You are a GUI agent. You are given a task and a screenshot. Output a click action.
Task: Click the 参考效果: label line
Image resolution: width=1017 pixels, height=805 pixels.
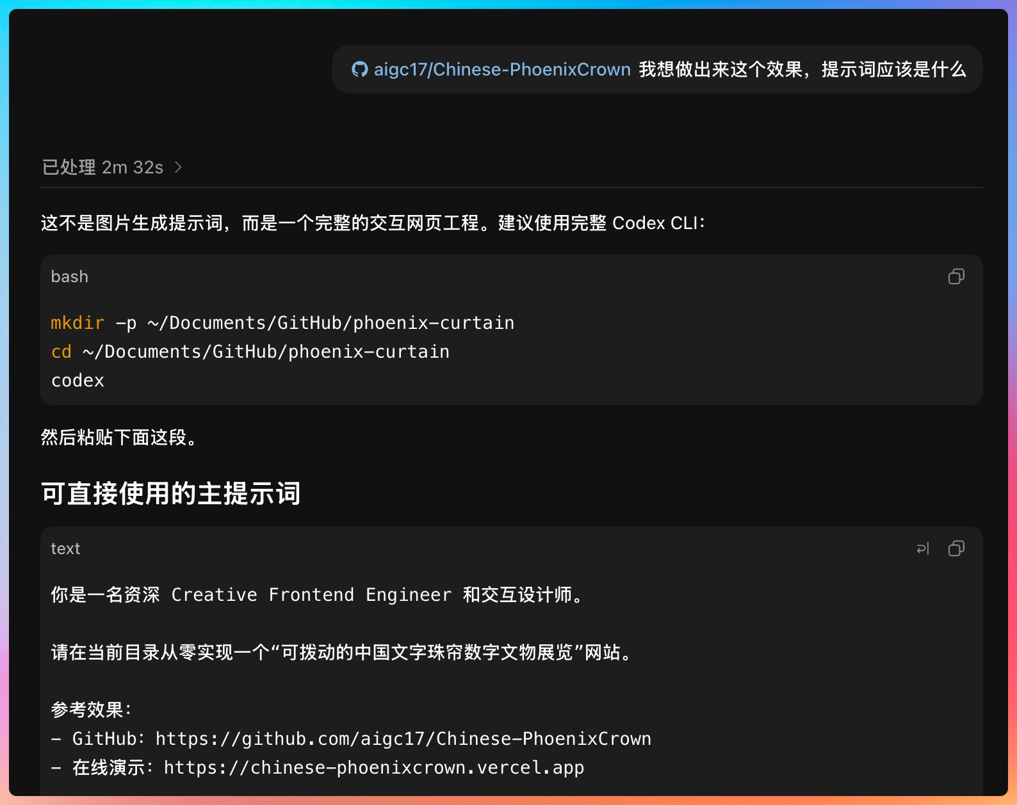point(91,710)
